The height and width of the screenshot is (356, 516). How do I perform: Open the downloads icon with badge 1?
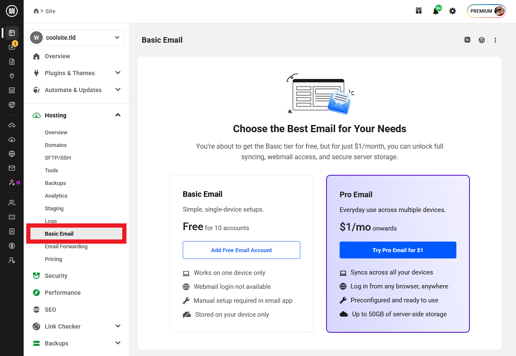pyautogui.click(x=12, y=47)
